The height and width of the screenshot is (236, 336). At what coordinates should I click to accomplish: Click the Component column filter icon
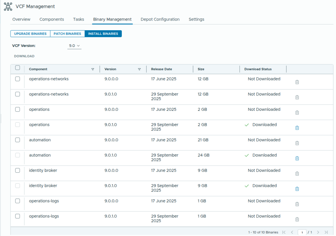coord(93,69)
